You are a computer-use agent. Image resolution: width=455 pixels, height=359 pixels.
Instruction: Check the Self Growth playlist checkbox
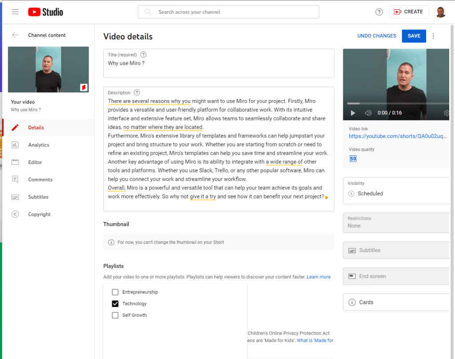point(115,315)
